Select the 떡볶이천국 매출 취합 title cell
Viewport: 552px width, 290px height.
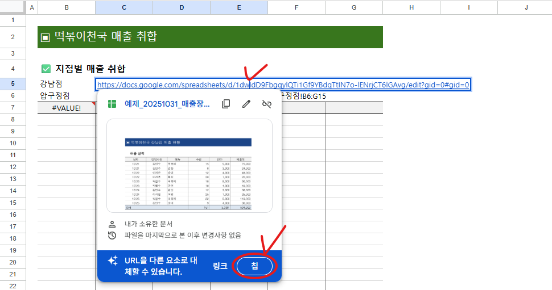point(209,37)
